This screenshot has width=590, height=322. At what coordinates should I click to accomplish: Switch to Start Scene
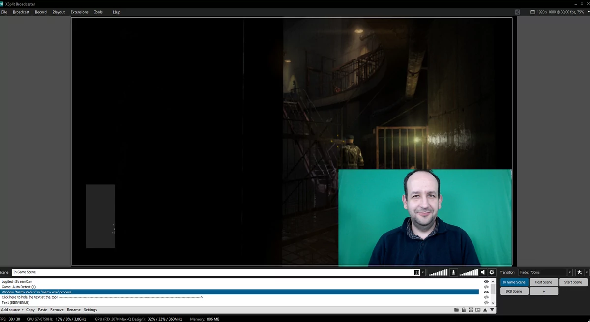(573, 282)
